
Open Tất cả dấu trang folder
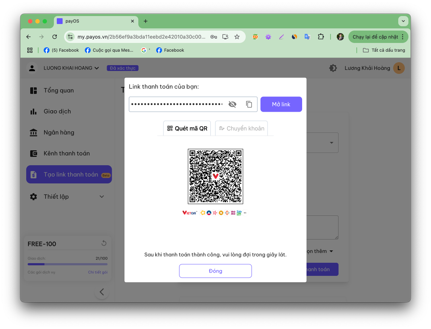coord(384,50)
